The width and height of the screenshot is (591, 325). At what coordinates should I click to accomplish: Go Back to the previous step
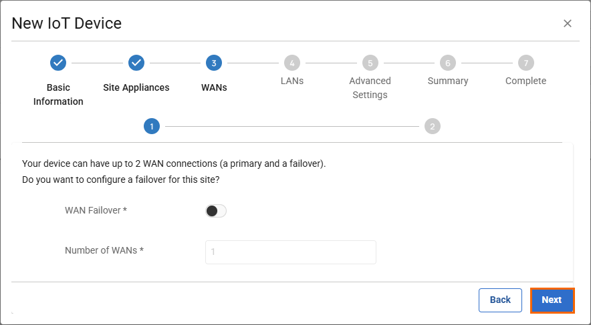(500, 300)
